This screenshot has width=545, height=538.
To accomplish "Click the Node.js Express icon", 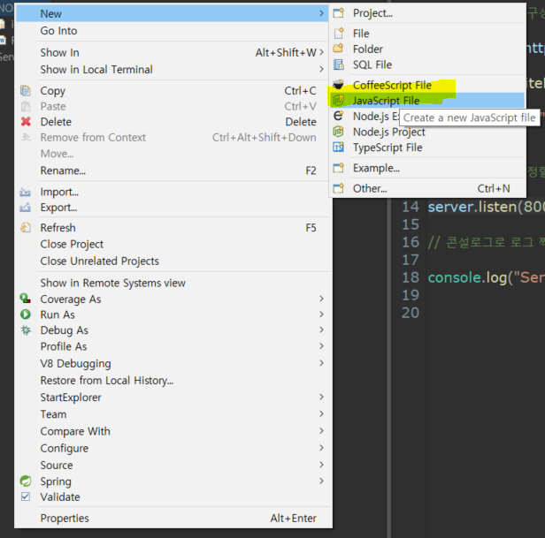I will [339, 116].
